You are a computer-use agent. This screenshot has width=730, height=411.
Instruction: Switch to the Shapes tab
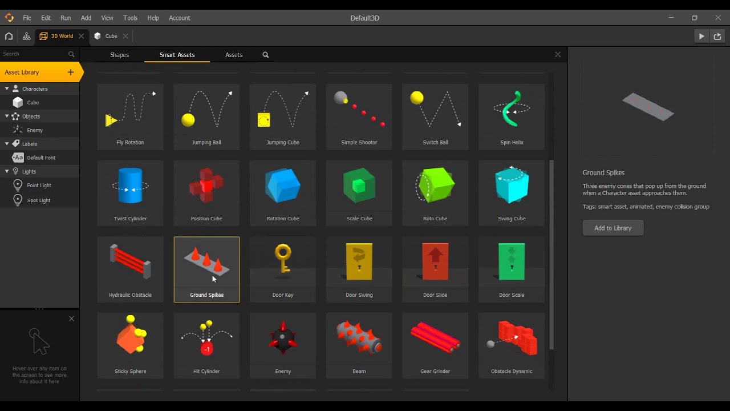tap(119, 55)
